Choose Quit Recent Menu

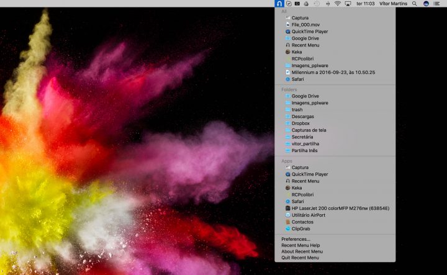300,258
